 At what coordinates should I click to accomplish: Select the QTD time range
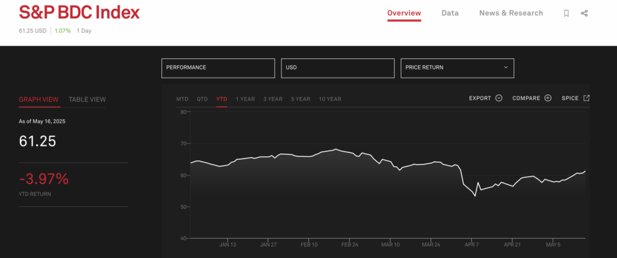click(202, 99)
